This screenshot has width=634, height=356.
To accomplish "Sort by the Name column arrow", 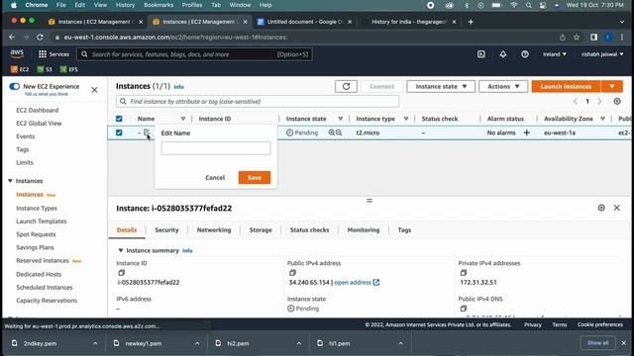I will (x=182, y=119).
